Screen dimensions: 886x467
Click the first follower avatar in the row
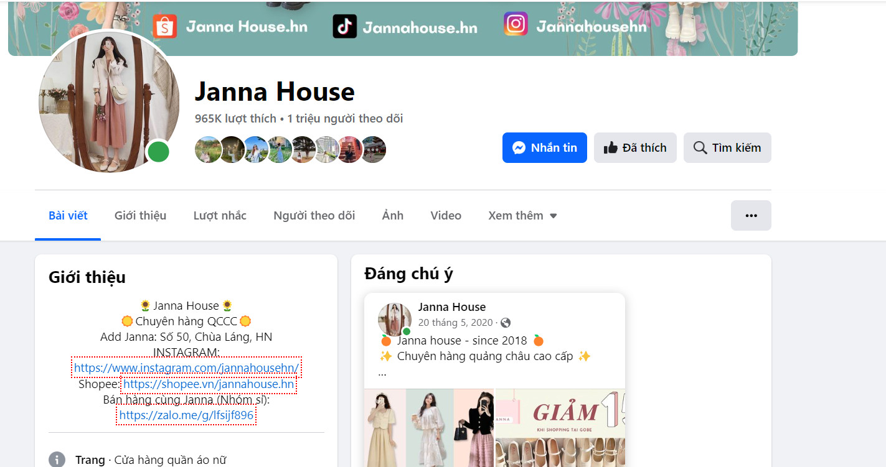coord(207,150)
